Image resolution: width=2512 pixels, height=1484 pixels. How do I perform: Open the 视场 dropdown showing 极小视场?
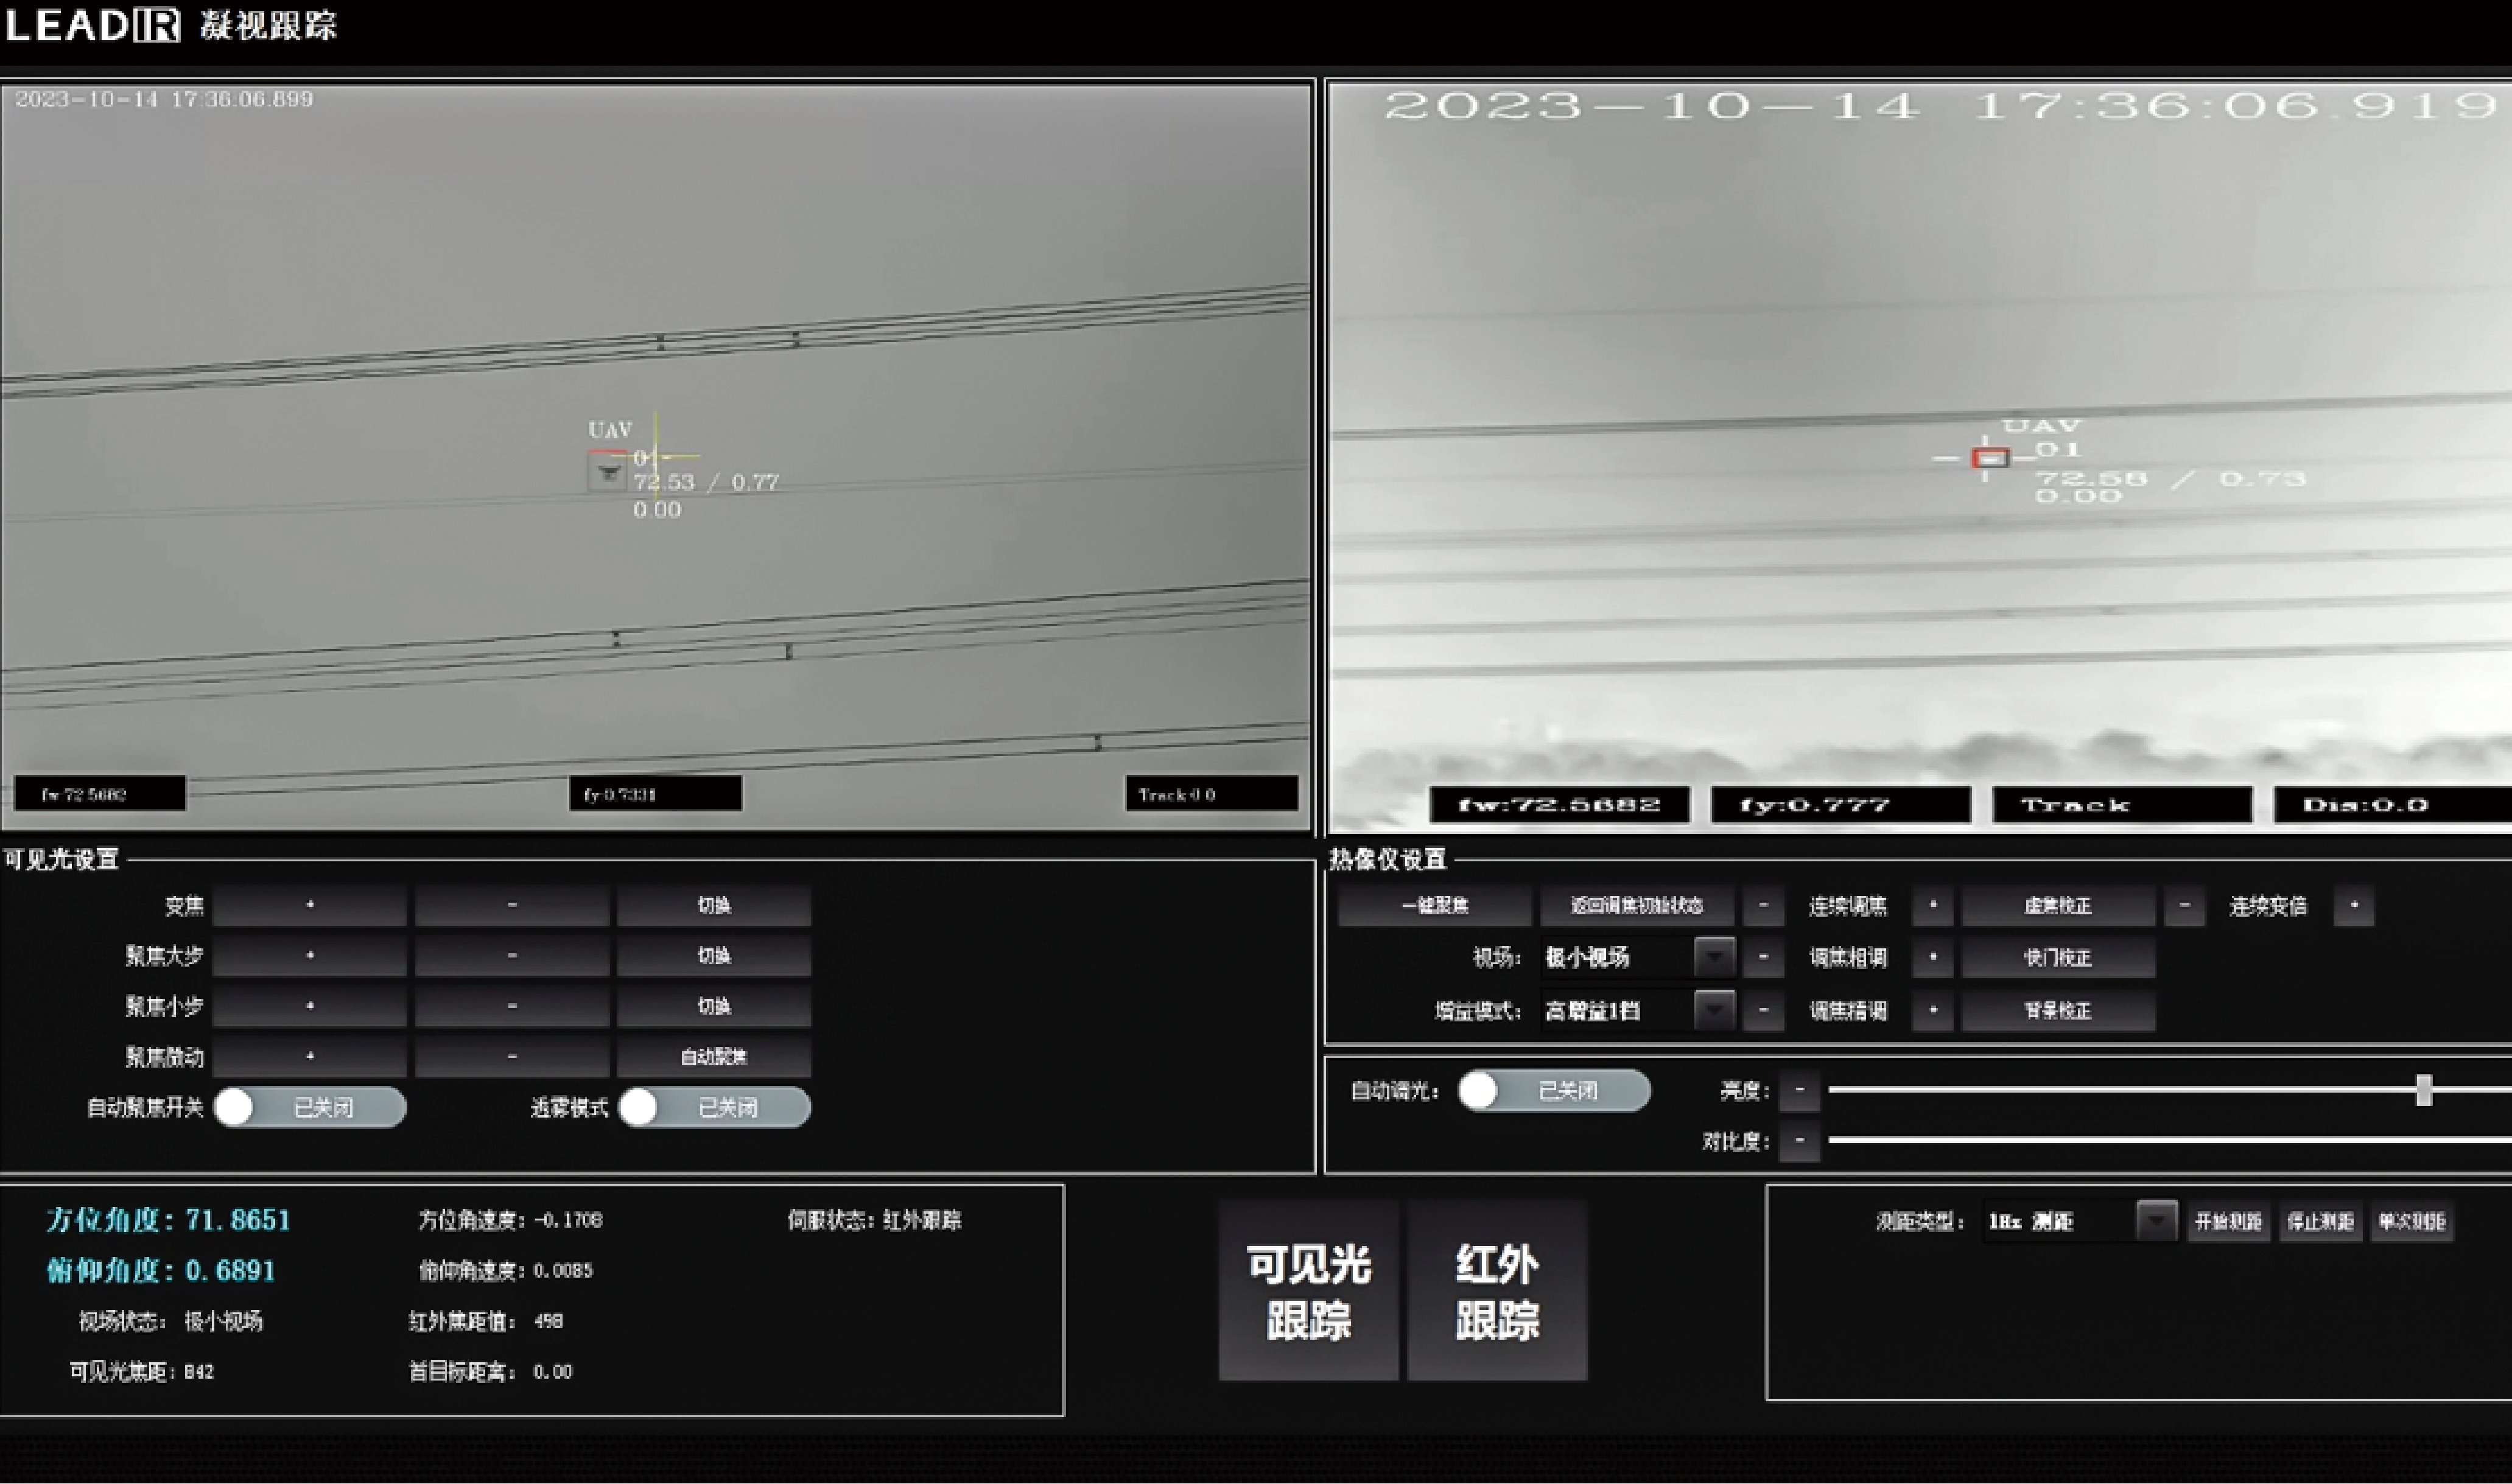pyautogui.click(x=1714, y=957)
